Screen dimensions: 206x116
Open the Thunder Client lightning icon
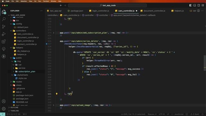[4, 56]
